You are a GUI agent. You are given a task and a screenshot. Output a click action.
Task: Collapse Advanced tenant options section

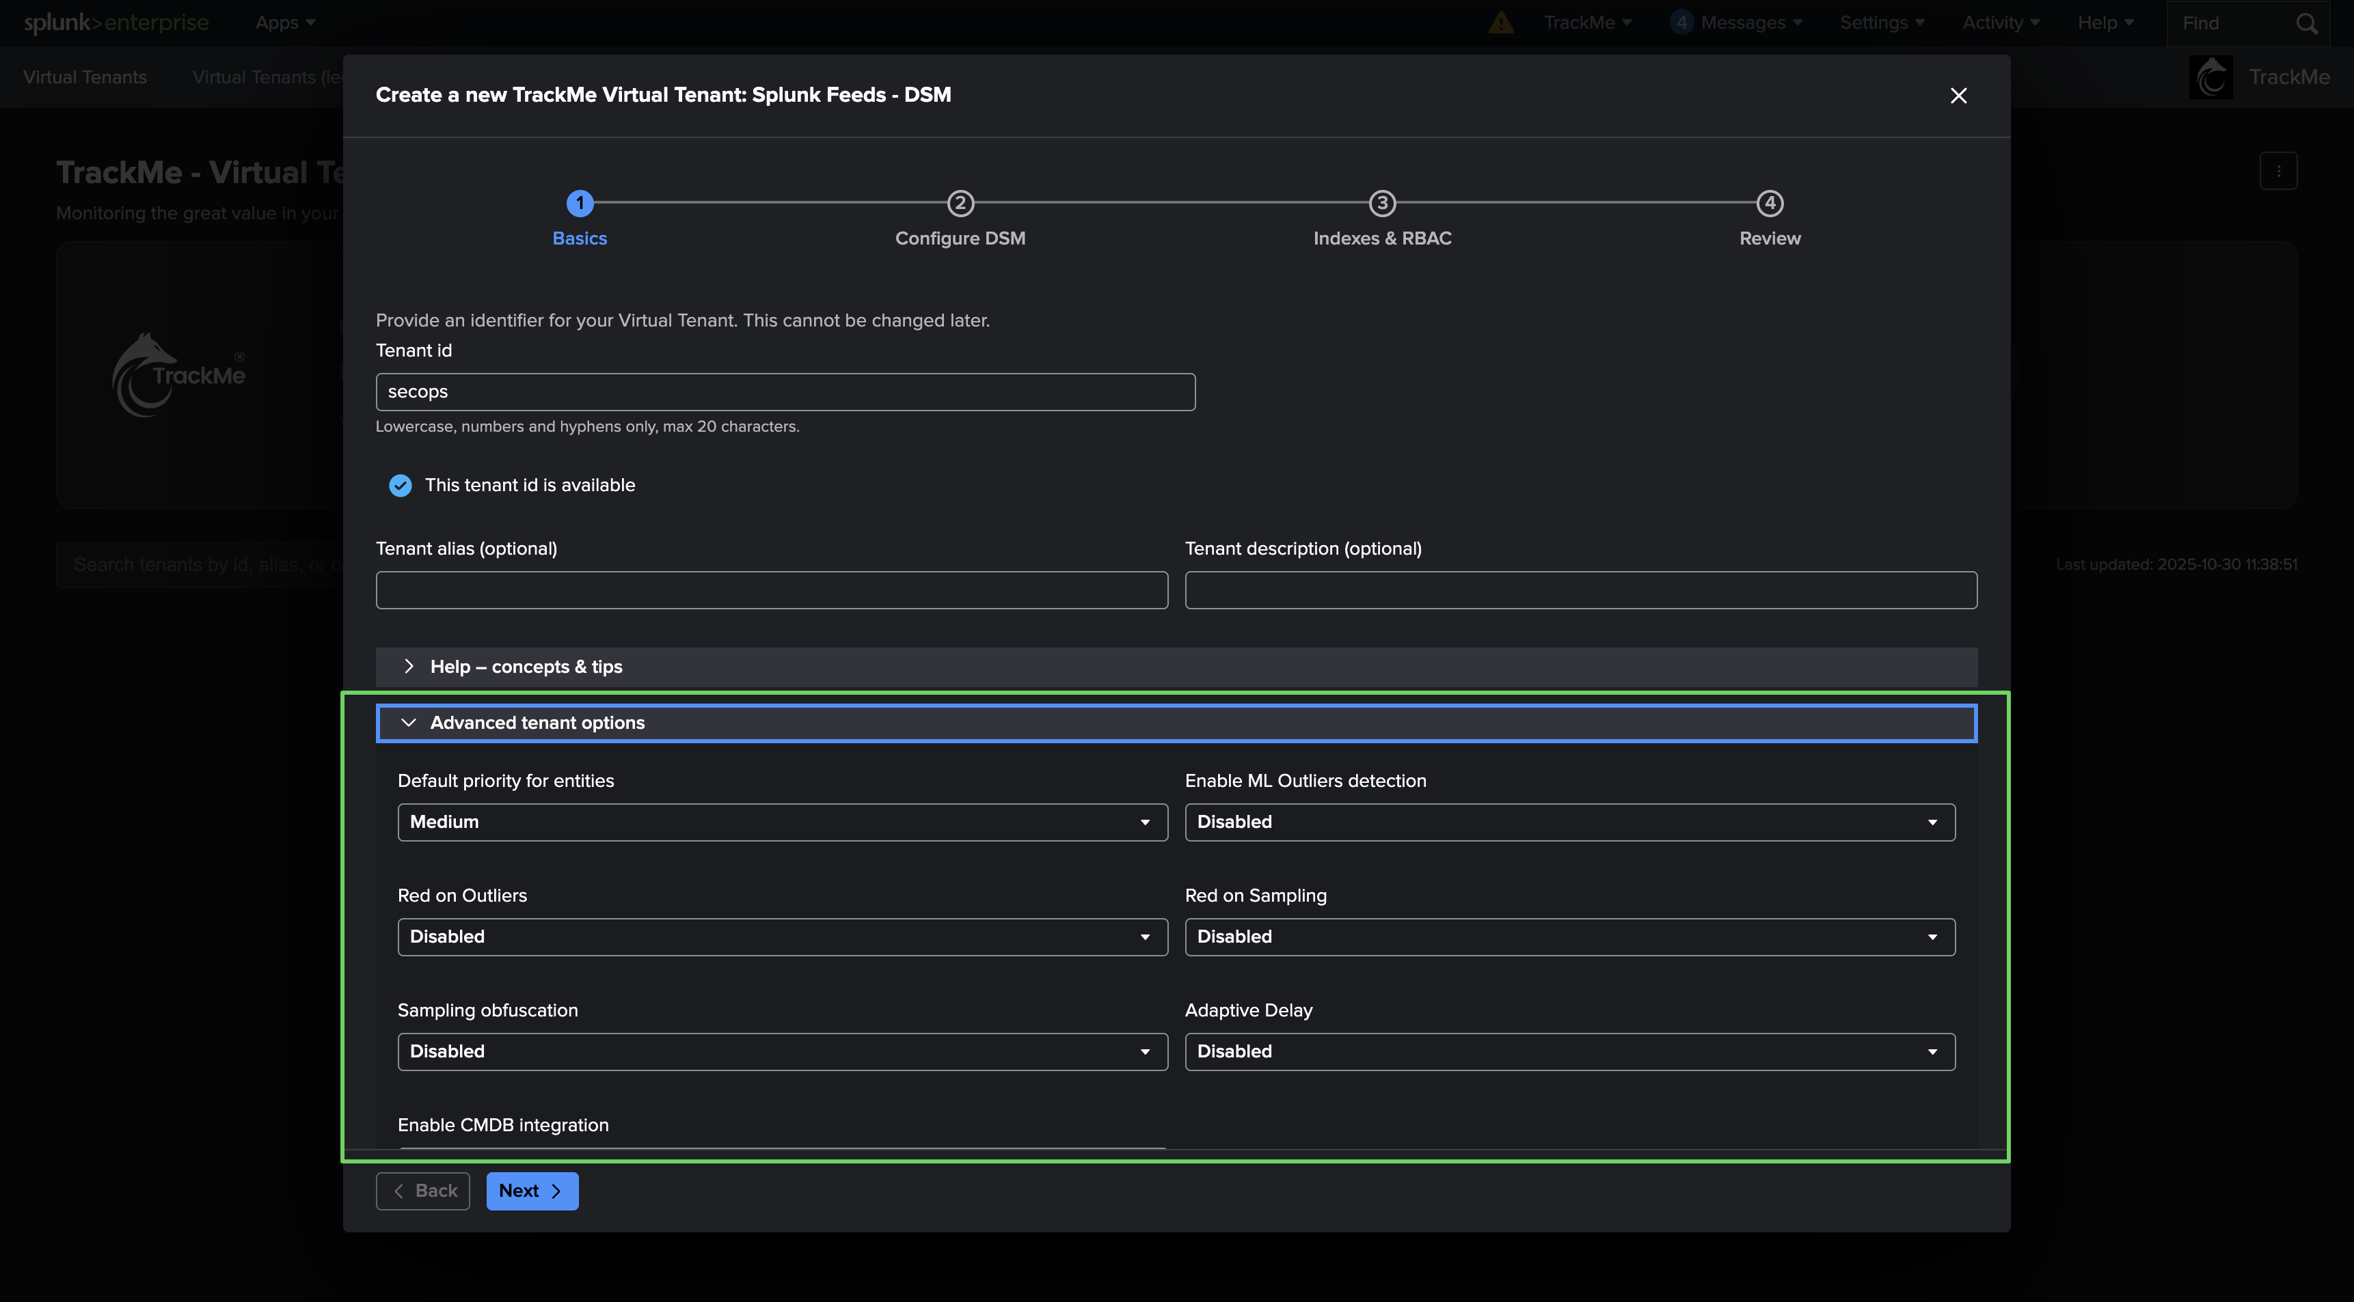[537, 723]
